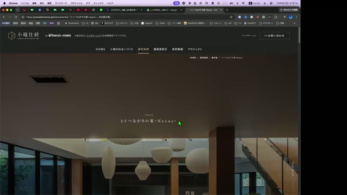The width and height of the screenshot is (347, 195).
Task: Open the Google Drive icon in menu bar
Action: pos(195,3)
